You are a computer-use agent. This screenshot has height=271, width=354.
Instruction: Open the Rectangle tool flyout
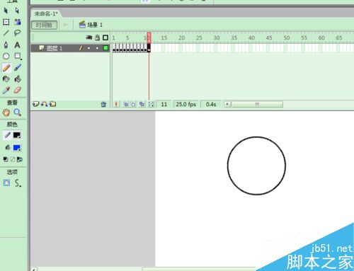tap(18, 56)
